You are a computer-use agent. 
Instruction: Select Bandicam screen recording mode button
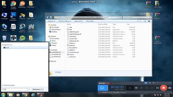pyautogui.click(x=102, y=88)
